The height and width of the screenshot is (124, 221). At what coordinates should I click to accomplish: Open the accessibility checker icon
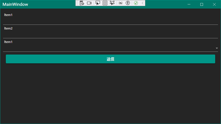pyautogui.click(x=128, y=3)
